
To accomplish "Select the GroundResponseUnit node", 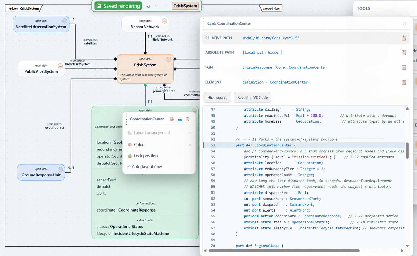I will click(41, 172).
